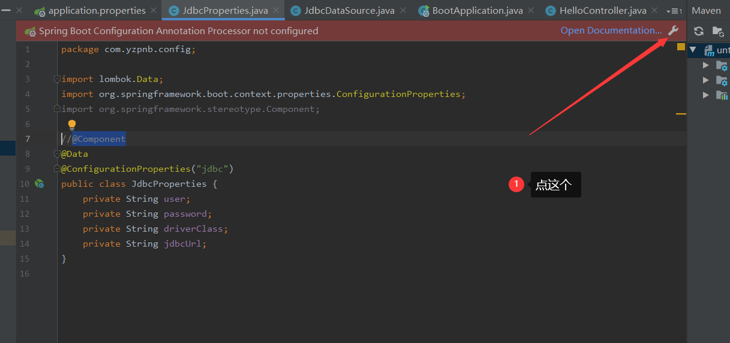Click import lombok.Data statement
730x343 pixels.
pos(112,79)
